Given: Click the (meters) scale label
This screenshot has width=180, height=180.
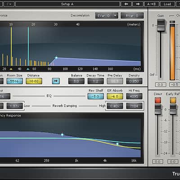Looking at the screenshot, I should tap(134, 24).
